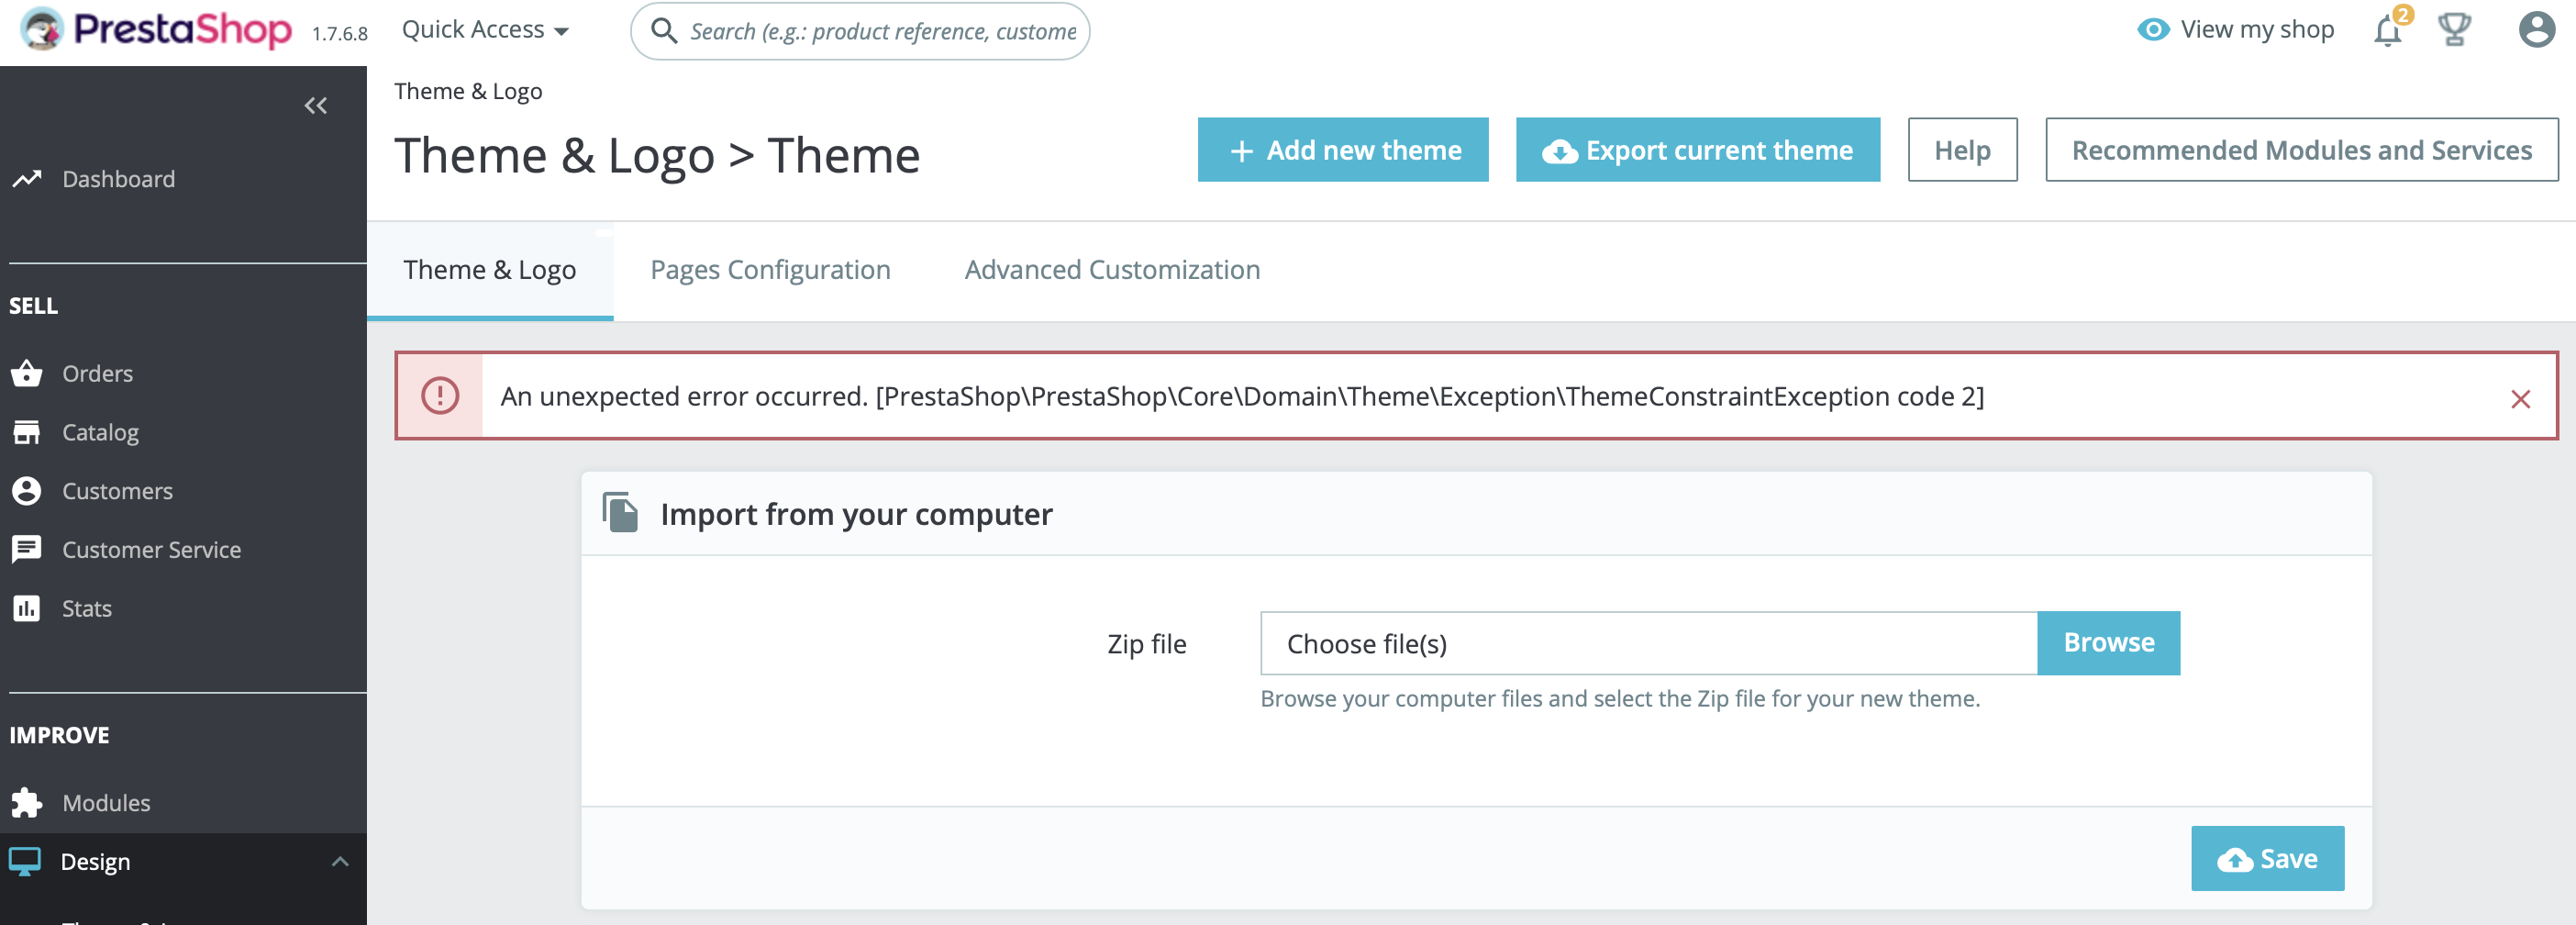
Task: Click the Zip file label
Action: click(x=1146, y=644)
